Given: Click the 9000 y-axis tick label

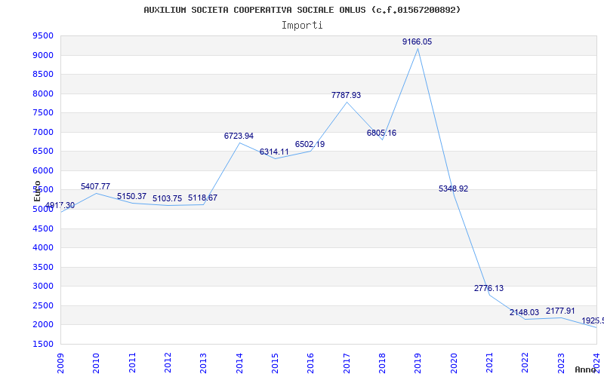Looking at the screenshot, I should coord(43,55).
